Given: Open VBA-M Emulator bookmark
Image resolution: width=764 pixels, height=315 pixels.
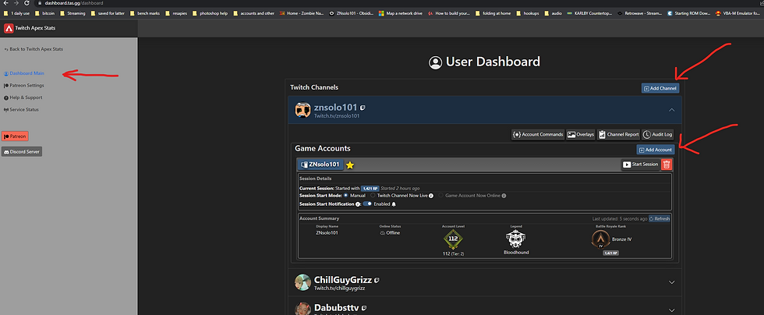Looking at the screenshot, I should [x=737, y=14].
